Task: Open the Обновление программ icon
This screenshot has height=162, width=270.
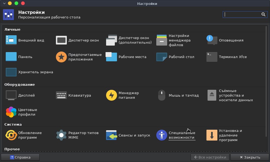Action: (11, 135)
